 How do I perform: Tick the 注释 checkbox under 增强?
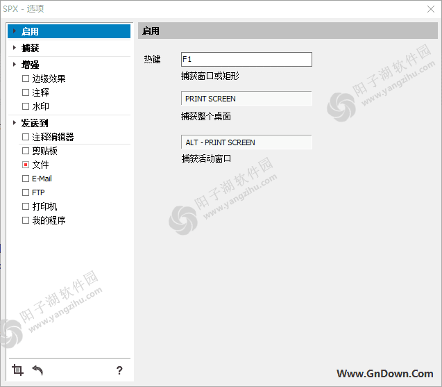click(26, 92)
